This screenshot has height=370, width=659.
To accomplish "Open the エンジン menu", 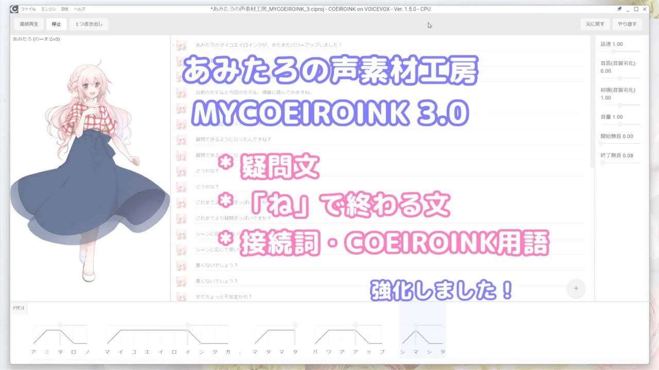I will point(48,9).
